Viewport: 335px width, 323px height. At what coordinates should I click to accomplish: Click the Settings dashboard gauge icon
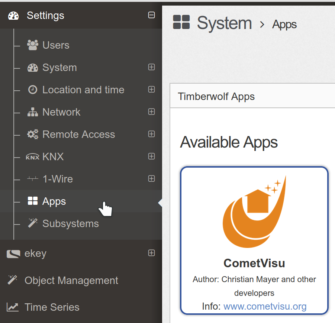click(x=13, y=16)
